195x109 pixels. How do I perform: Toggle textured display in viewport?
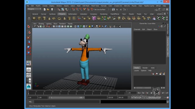coord(87,26)
